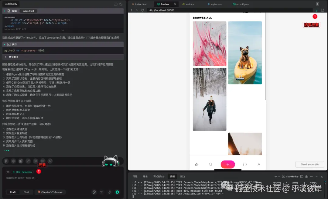Open new chat icon in CodeBuddy header

pos(116,4)
